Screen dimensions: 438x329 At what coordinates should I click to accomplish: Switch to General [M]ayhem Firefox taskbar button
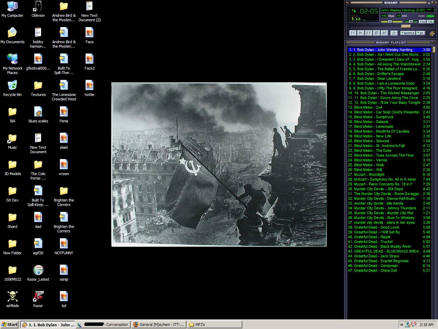(x=159, y=325)
